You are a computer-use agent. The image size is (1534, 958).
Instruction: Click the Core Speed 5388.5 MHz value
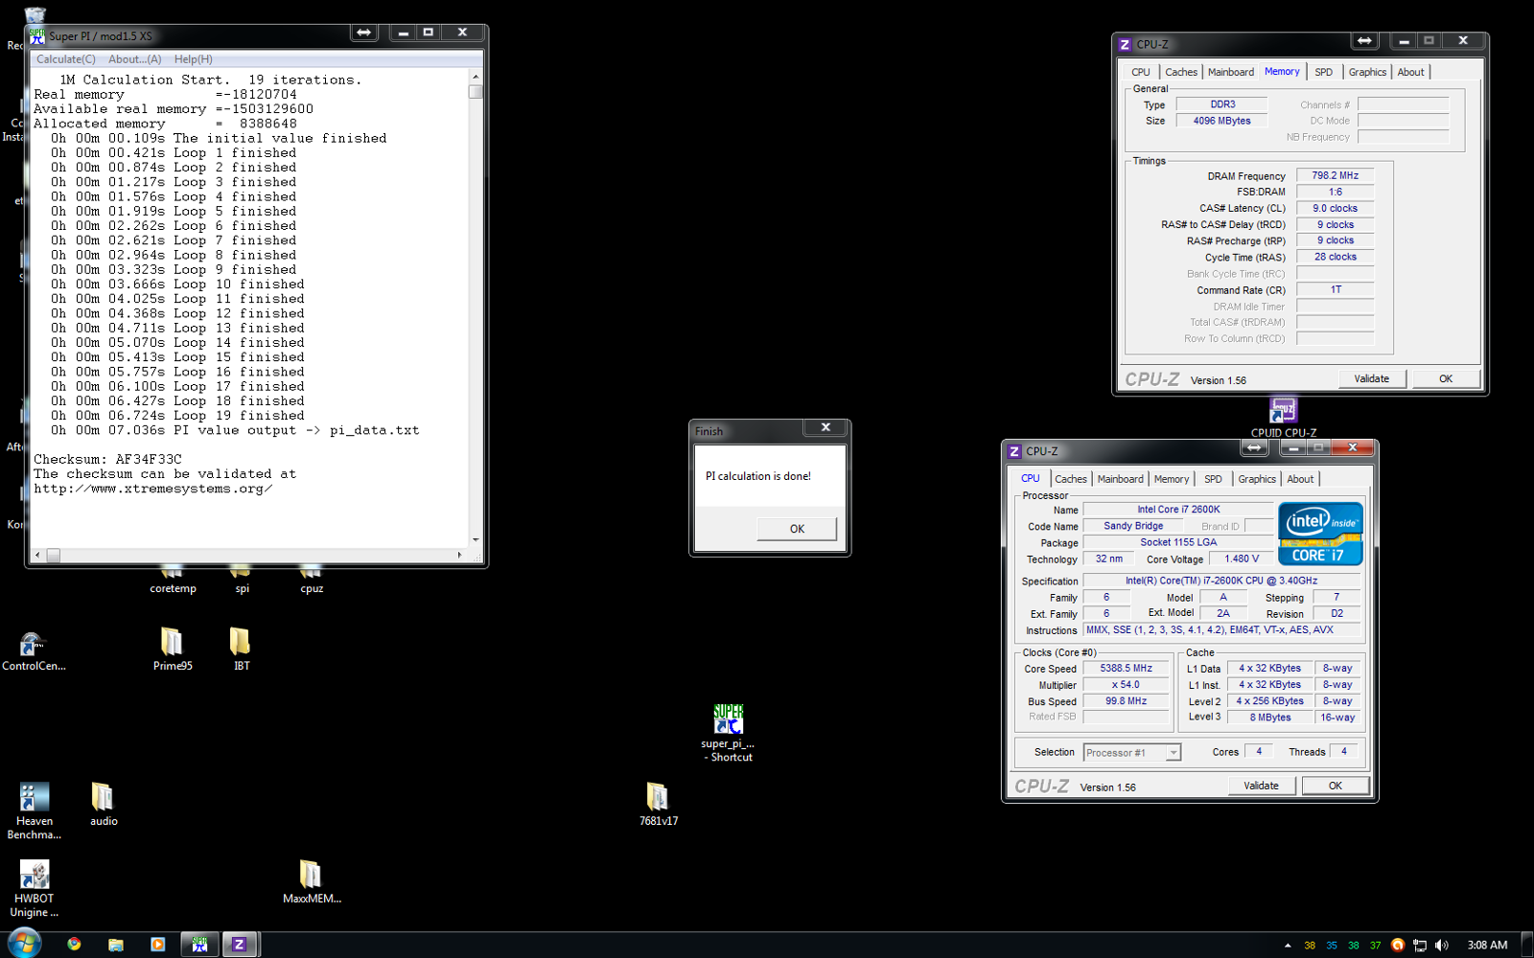[1127, 669]
